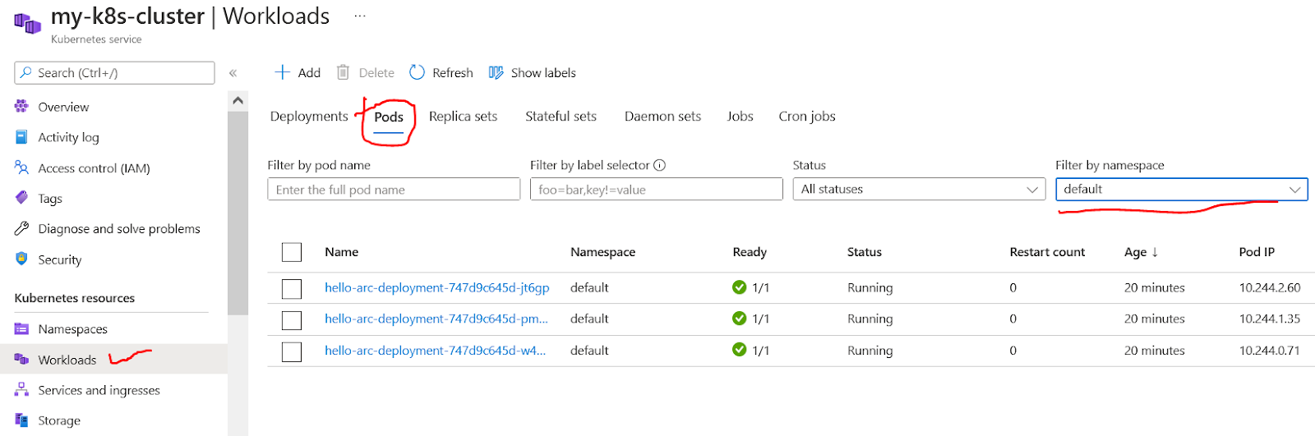
Task: Open Services and ingresses page
Action: click(x=99, y=390)
